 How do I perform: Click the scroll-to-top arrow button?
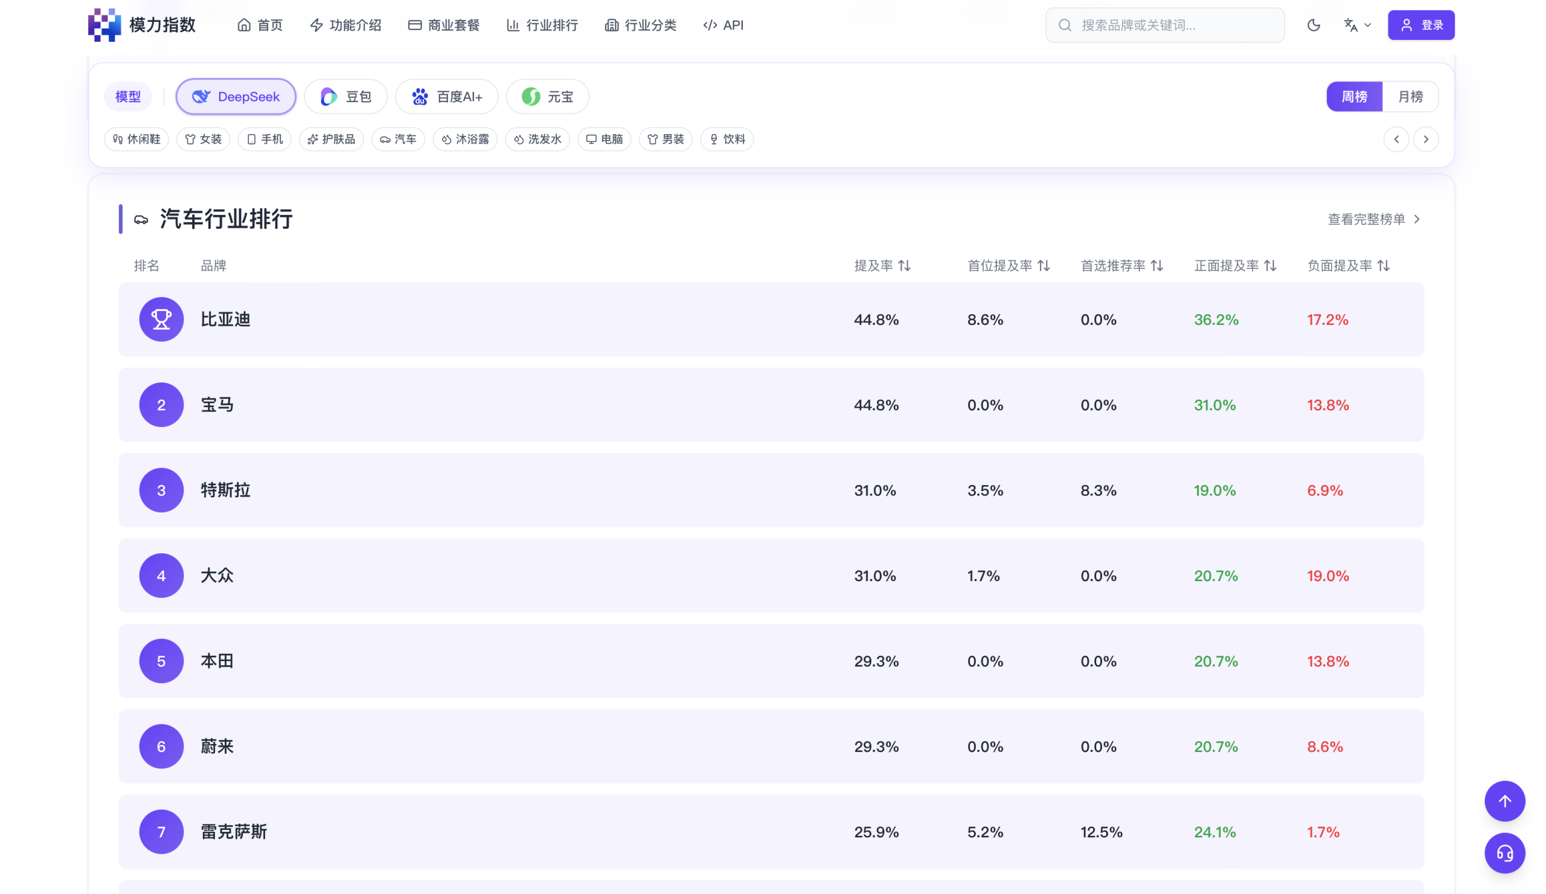pyautogui.click(x=1504, y=801)
